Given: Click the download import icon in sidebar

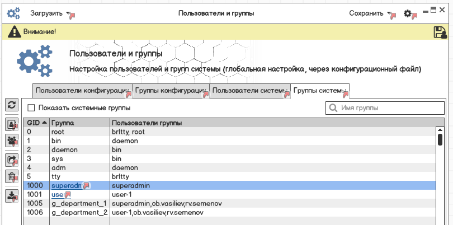Looking at the screenshot, I should [x=12, y=196].
